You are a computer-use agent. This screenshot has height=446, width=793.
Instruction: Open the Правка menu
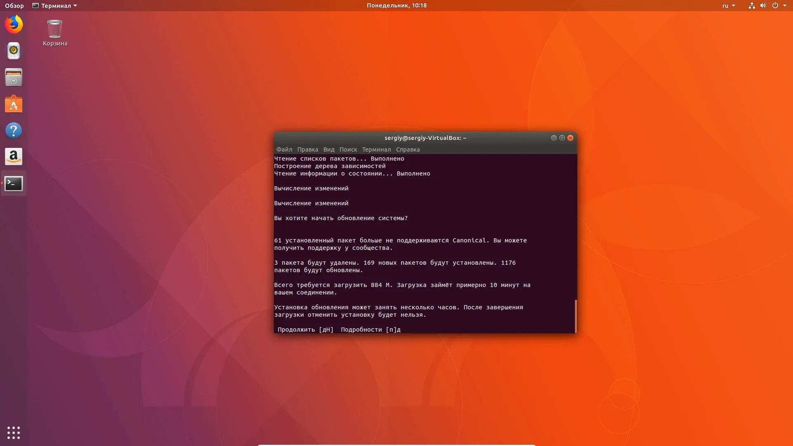(308, 149)
